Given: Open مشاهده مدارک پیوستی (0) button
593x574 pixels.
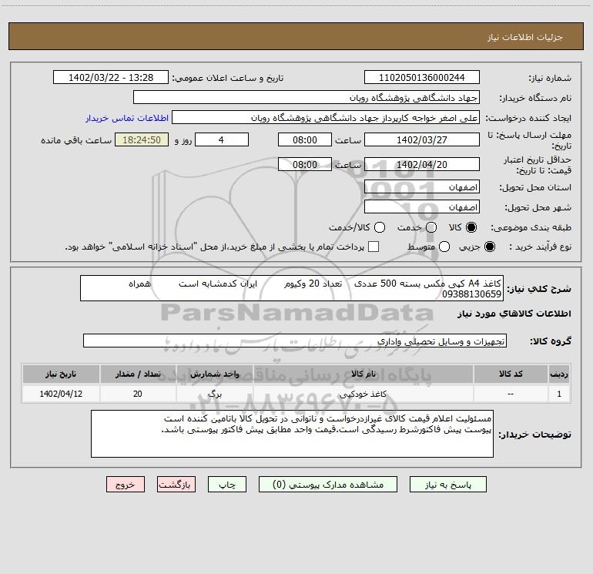Looking at the screenshot, I should [328, 485].
